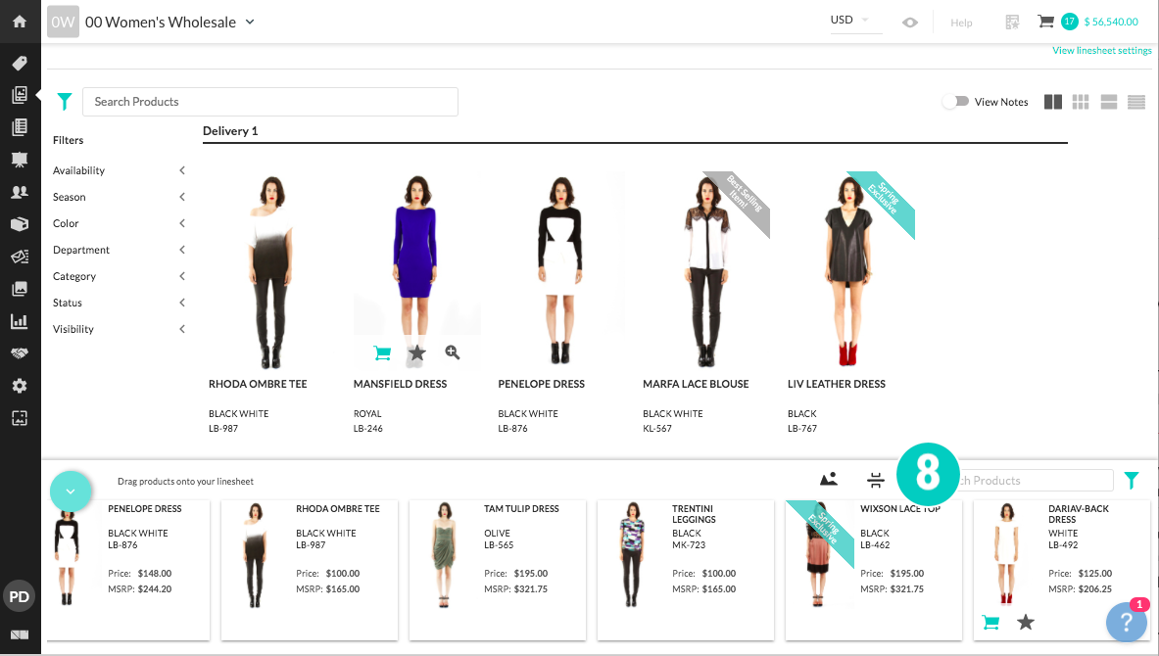This screenshot has width=1159, height=656.
Task: Select the Rhoda Ombre Tee thumbnail
Action: point(272,270)
